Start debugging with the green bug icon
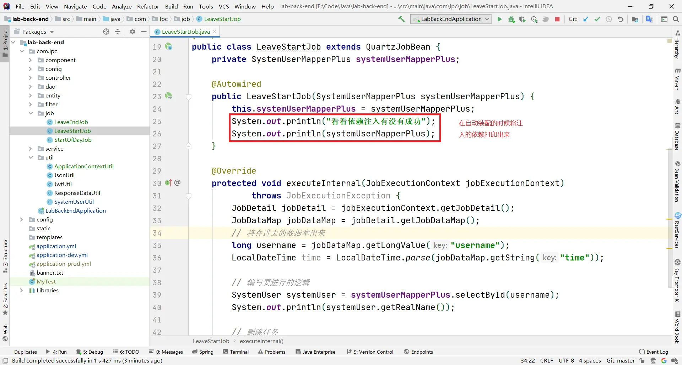682x365 pixels. [x=511, y=19]
